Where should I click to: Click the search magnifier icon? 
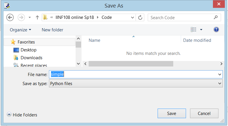[216, 17]
